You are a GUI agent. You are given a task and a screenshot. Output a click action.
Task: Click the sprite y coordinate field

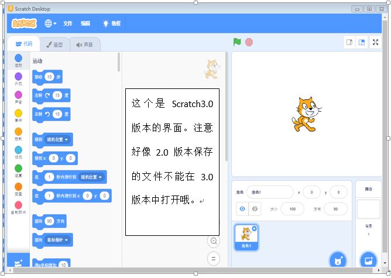(338, 192)
